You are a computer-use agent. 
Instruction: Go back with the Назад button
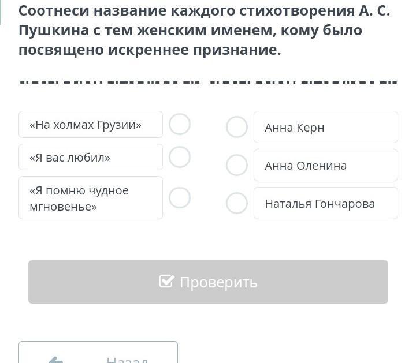tap(98, 354)
